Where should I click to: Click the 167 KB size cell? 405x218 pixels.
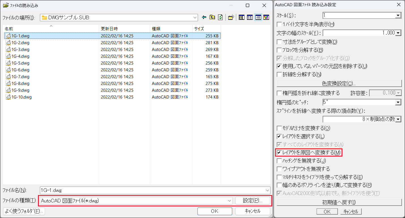click(212, 56)
